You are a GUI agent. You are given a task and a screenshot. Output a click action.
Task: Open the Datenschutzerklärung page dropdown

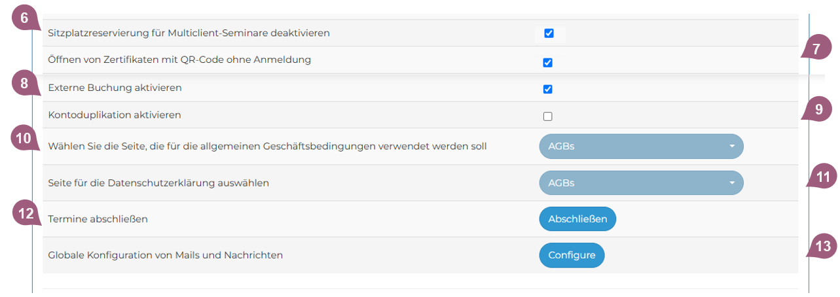coord(641,183)
